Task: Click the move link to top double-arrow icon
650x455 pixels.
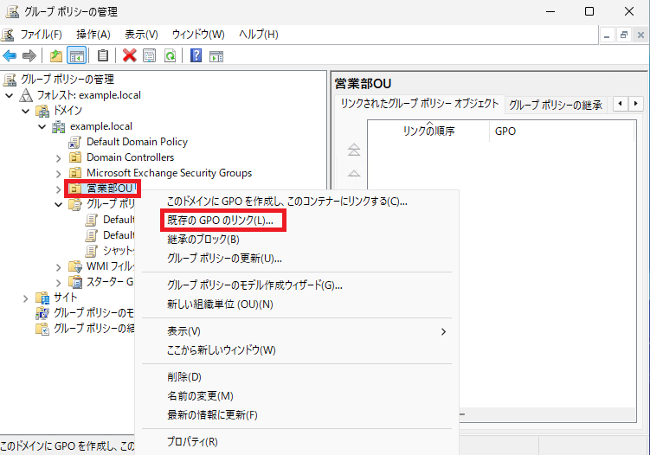Action: (354, 149)
